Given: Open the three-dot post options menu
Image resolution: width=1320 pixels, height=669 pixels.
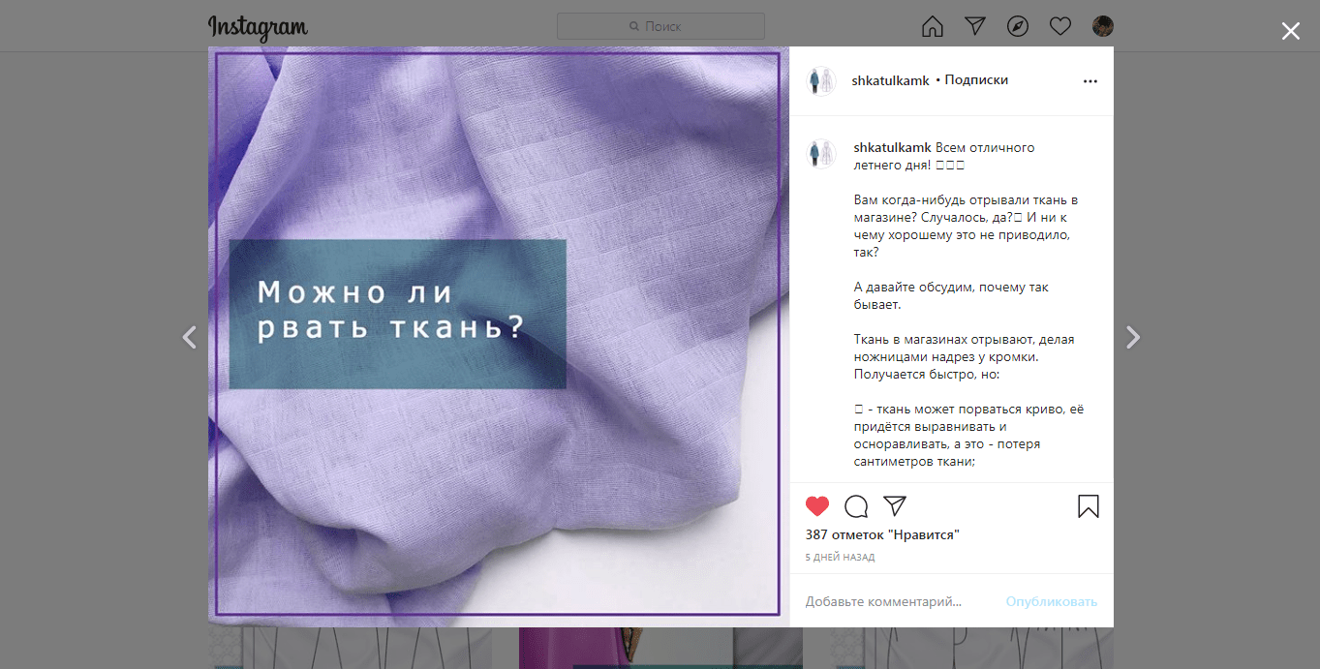Looking at the screenshot, I should tap(1090, 81).
